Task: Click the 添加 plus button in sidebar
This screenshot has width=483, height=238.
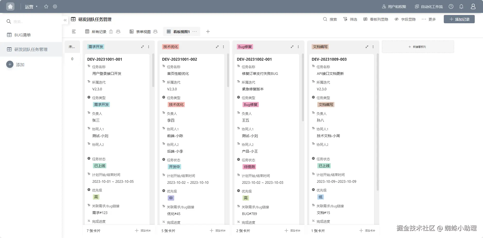Action: pos(10,64)
